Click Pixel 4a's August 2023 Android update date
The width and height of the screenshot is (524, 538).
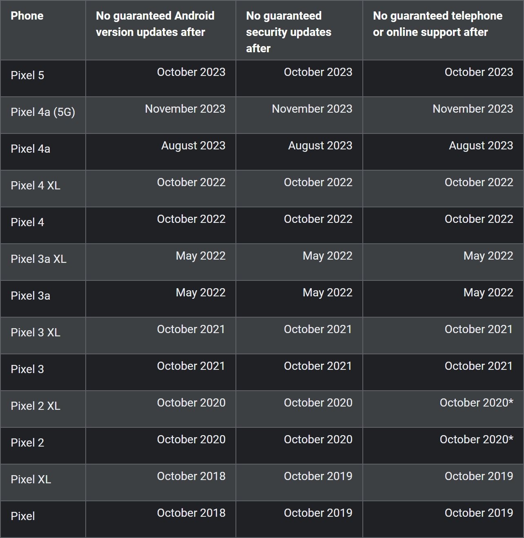193,146
